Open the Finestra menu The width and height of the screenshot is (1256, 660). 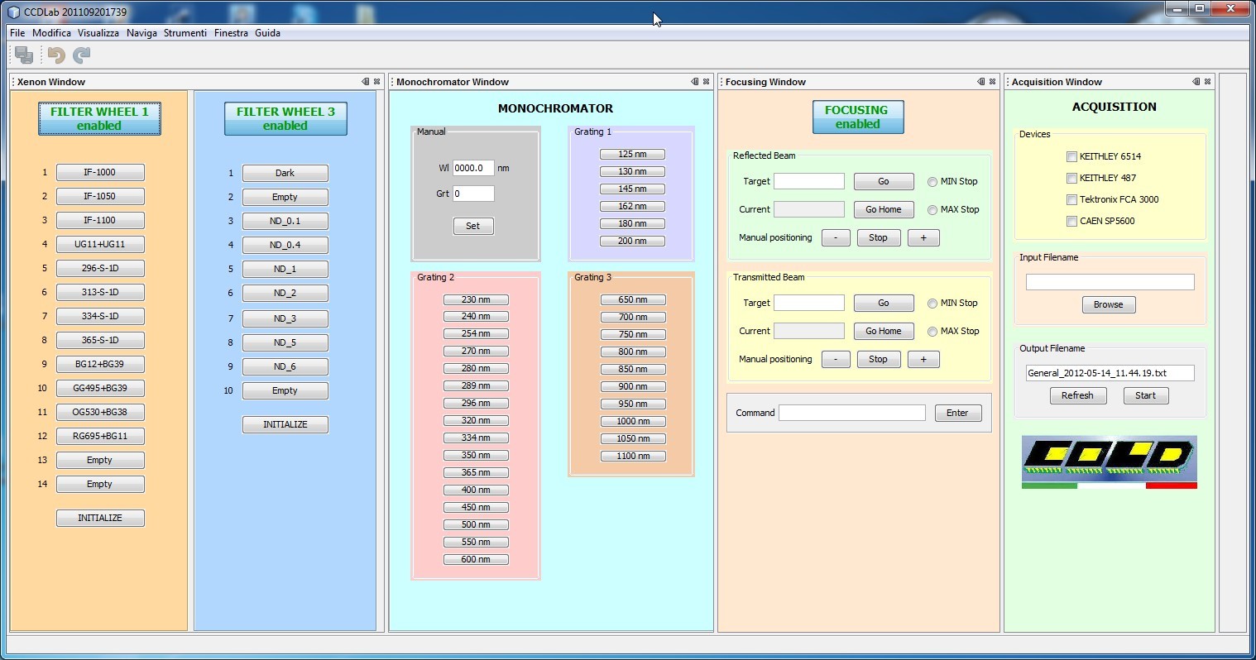(231, 33)
